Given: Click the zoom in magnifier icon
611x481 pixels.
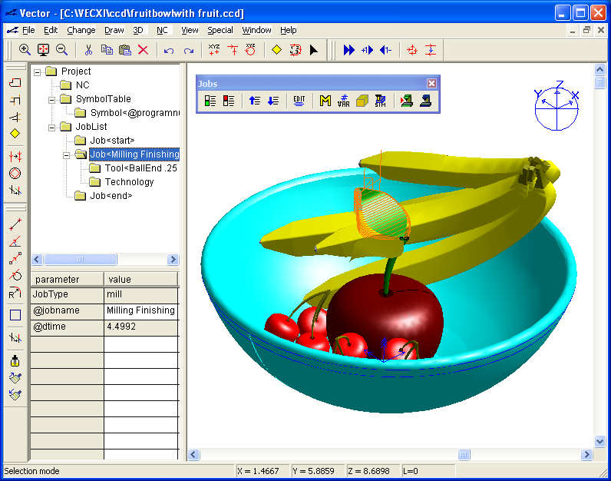Looking at the screenshot, I should click(x=25, y=50).
